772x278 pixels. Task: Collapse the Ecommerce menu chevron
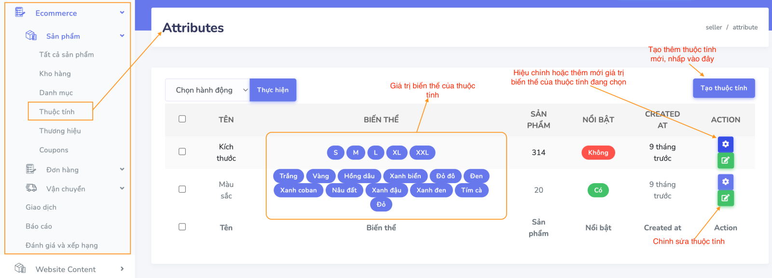[x=122, y=13]
